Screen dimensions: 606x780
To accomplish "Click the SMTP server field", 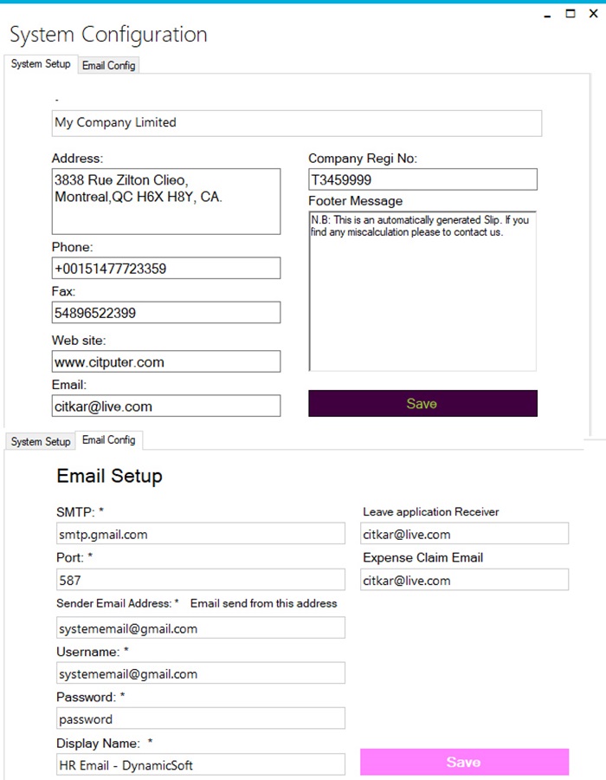I will [200, 535].
